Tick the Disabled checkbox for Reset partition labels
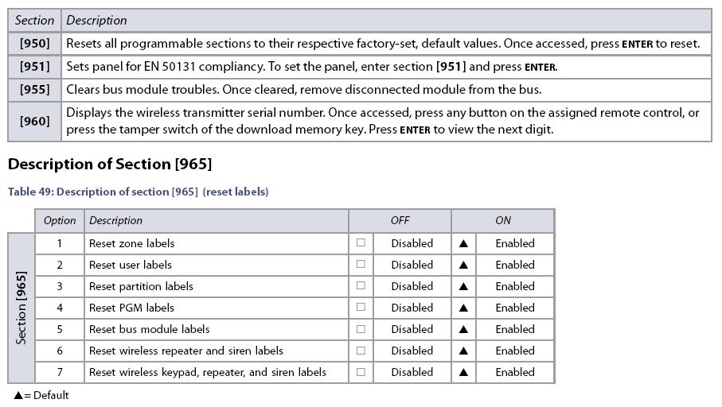The width and height of the screenshot is (722, 407). click(361, 285)
